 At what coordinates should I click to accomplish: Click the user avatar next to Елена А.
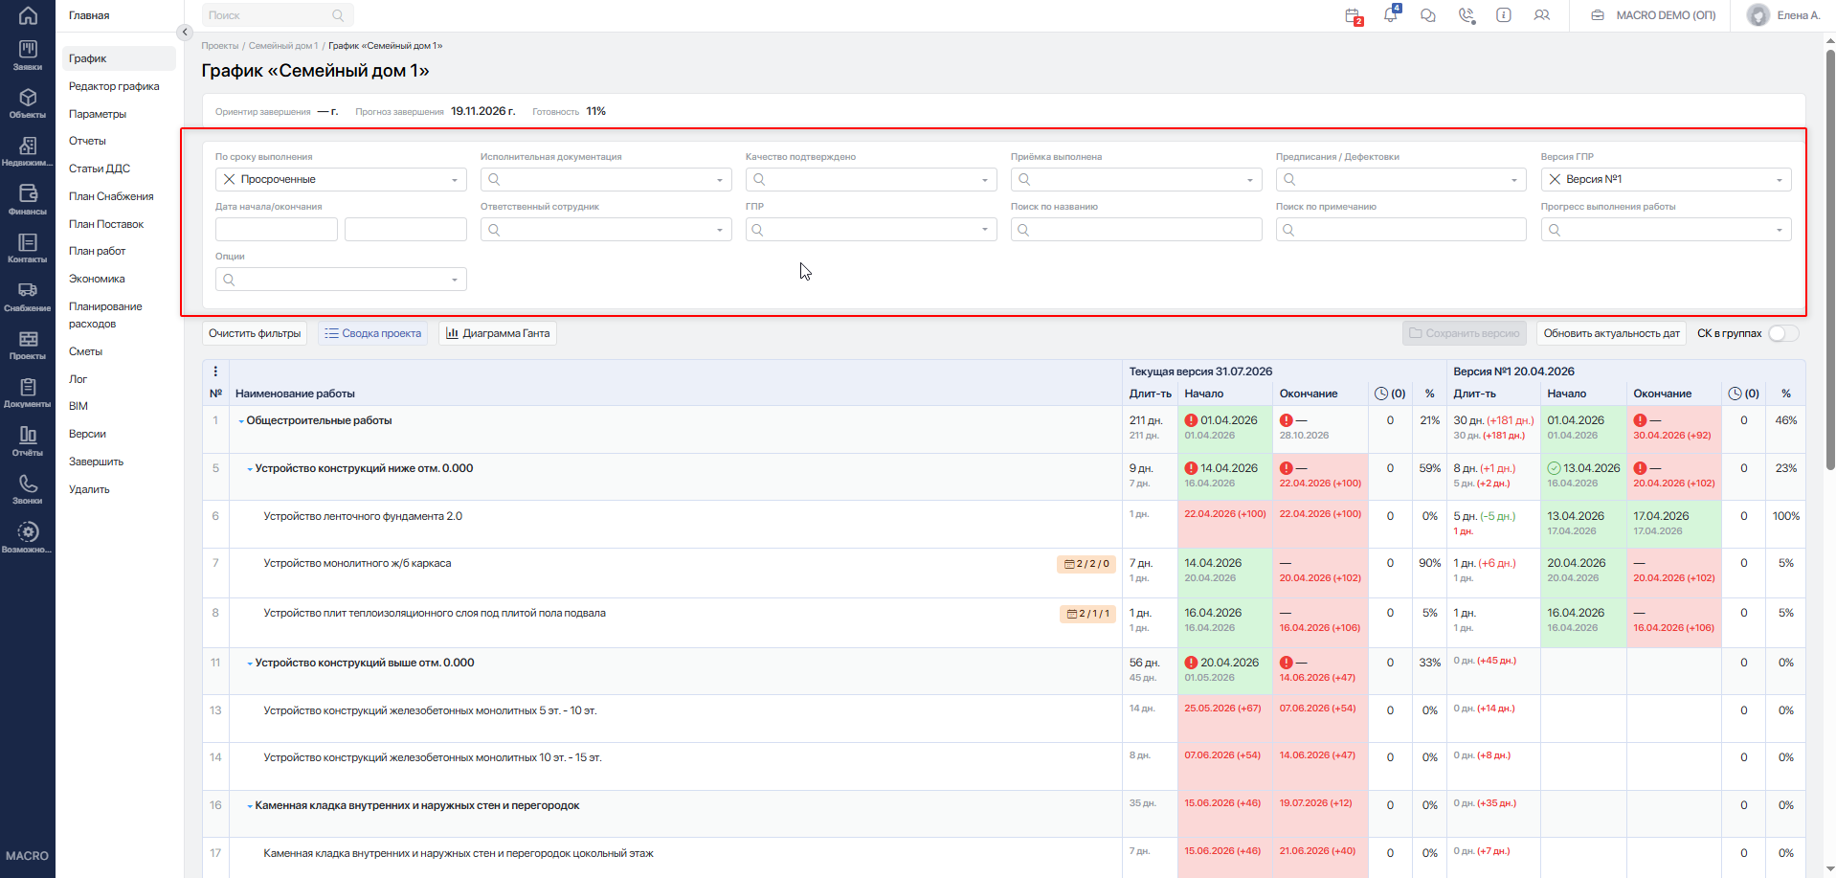[x=1758, y=15]
